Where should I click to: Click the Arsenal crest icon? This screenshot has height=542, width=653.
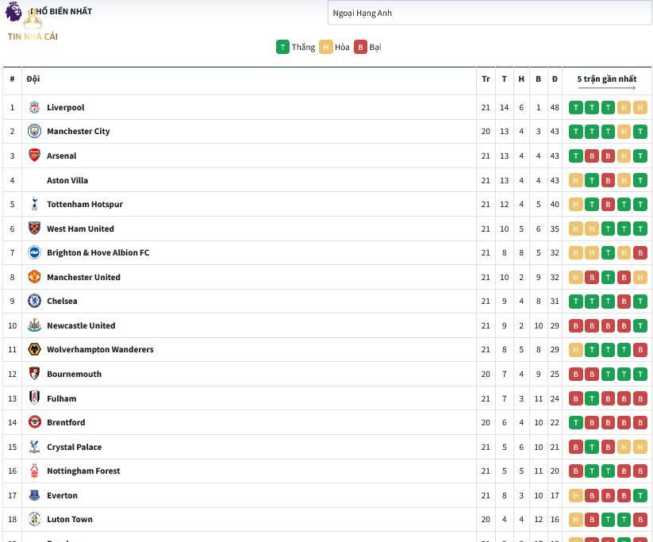(34, 156)
